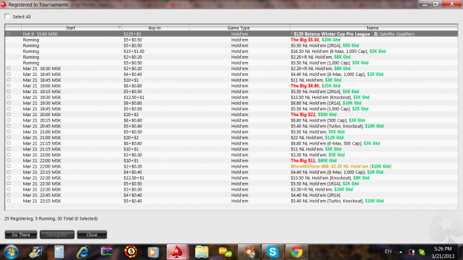Check the Mar 21 18:30 MSK row checkbox
463x260 pixels.
point(9,69)
